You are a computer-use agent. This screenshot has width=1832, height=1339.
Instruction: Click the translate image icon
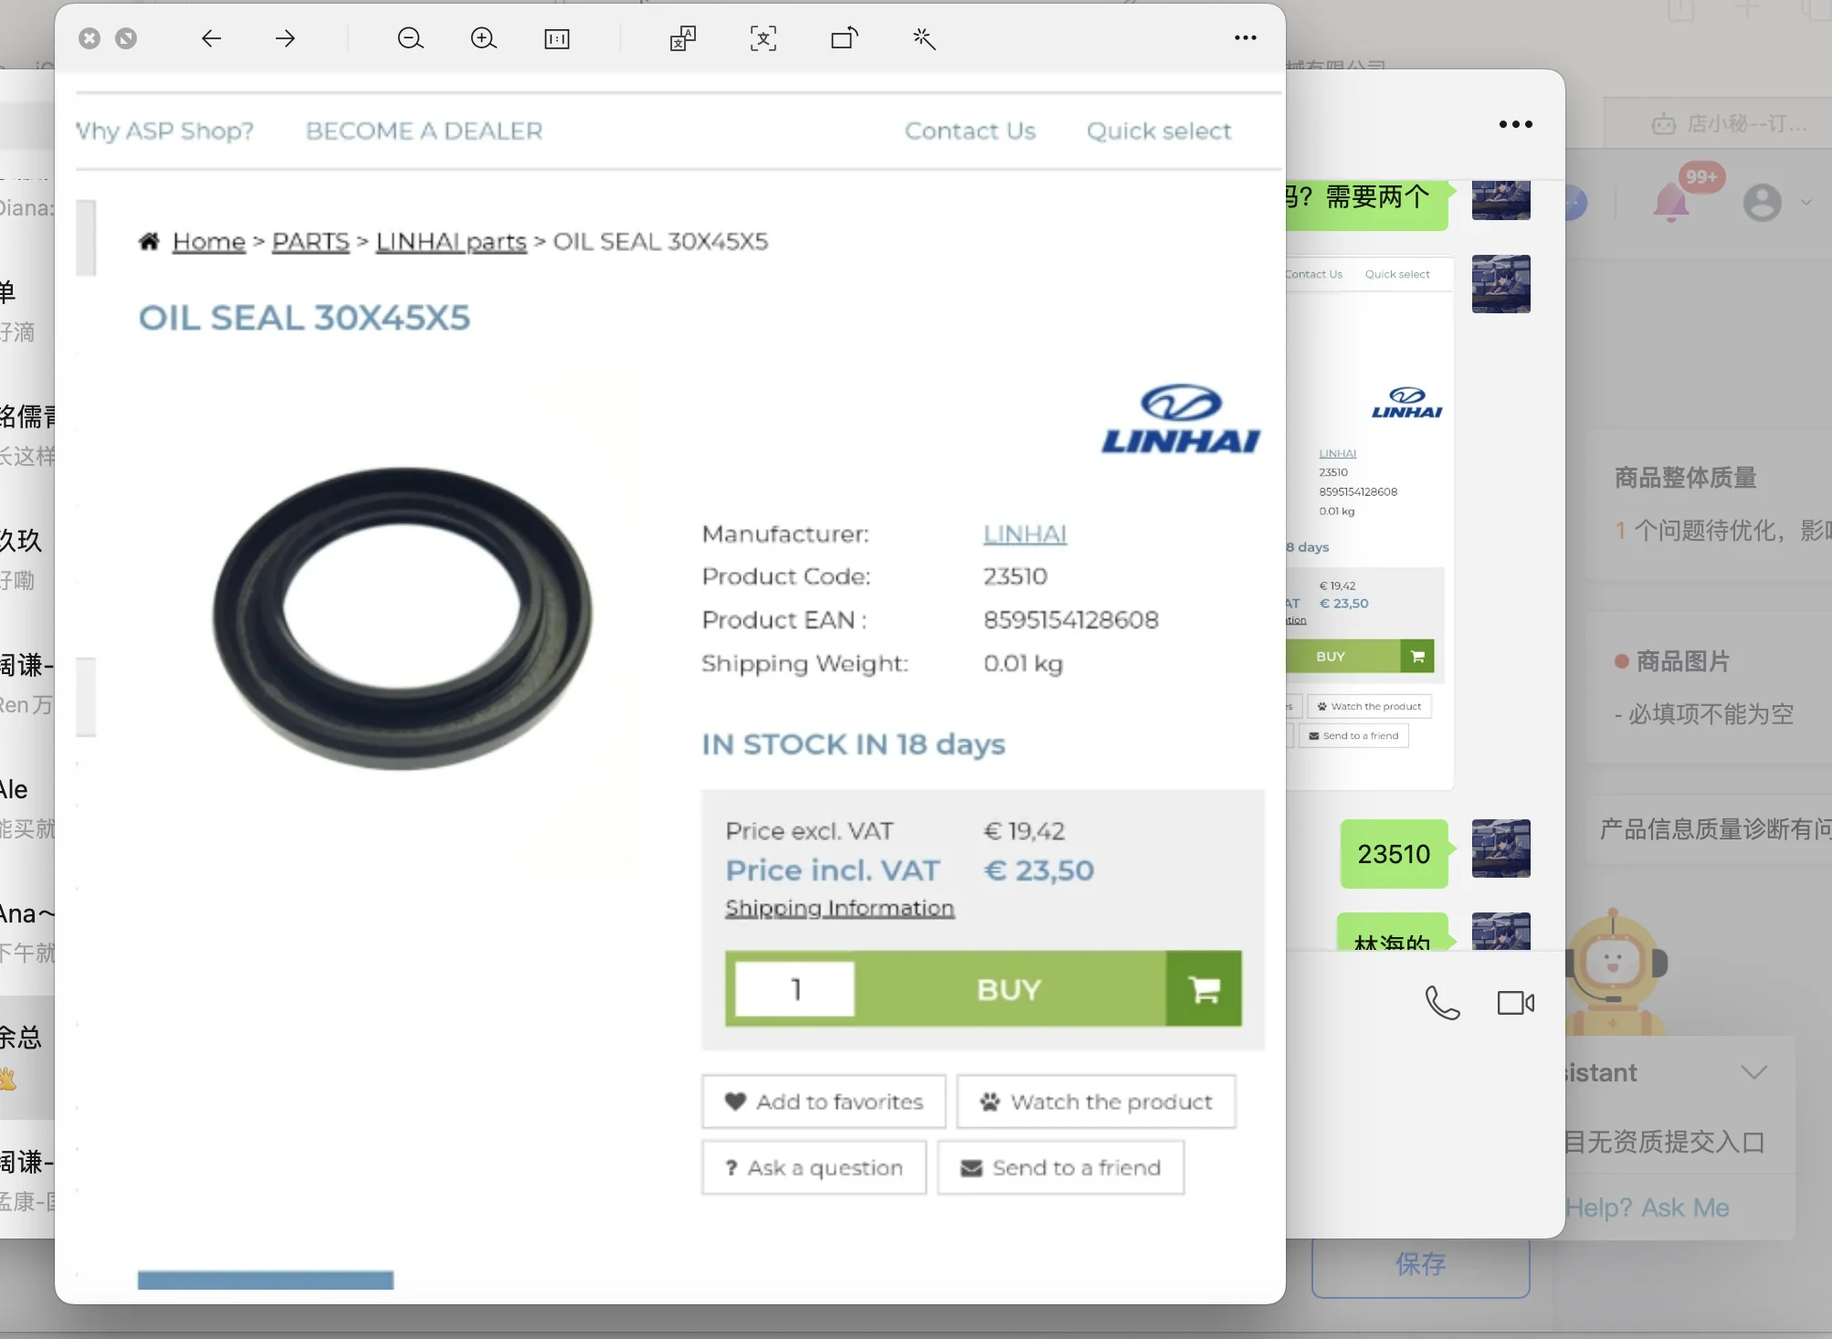click(x=683, y=38)
